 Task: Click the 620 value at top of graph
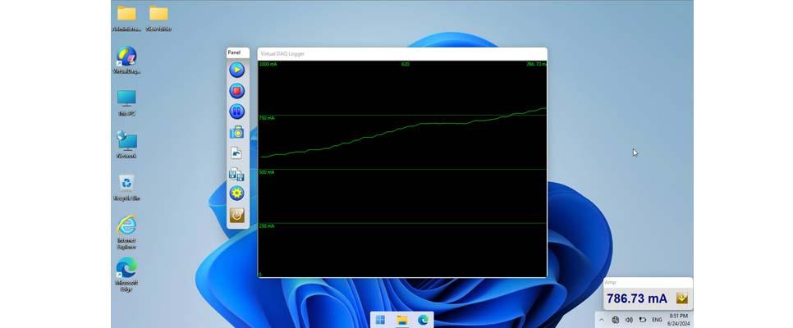coord(405,64)
